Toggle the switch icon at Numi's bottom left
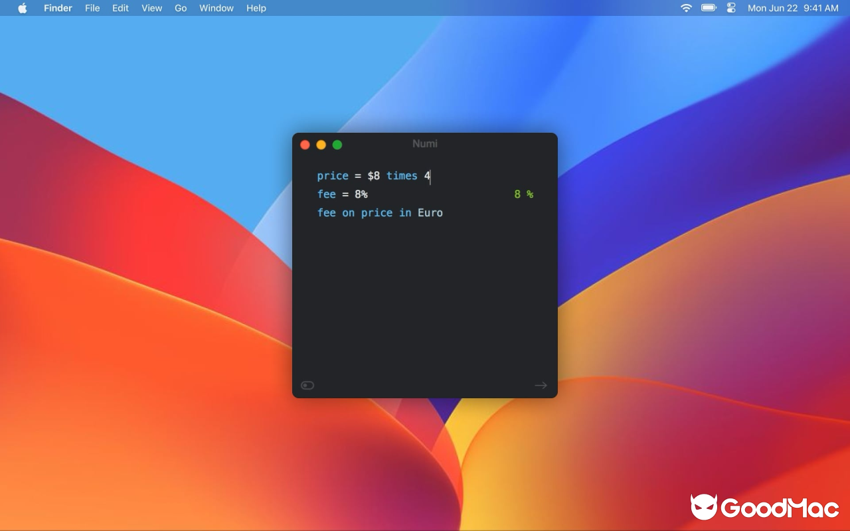The width and height of the screenshot is (850, 531). coord(307,386)
